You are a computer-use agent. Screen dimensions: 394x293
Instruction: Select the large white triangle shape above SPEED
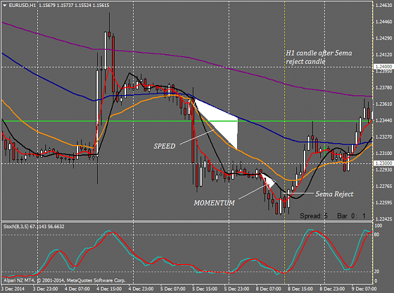click(225, 123)
